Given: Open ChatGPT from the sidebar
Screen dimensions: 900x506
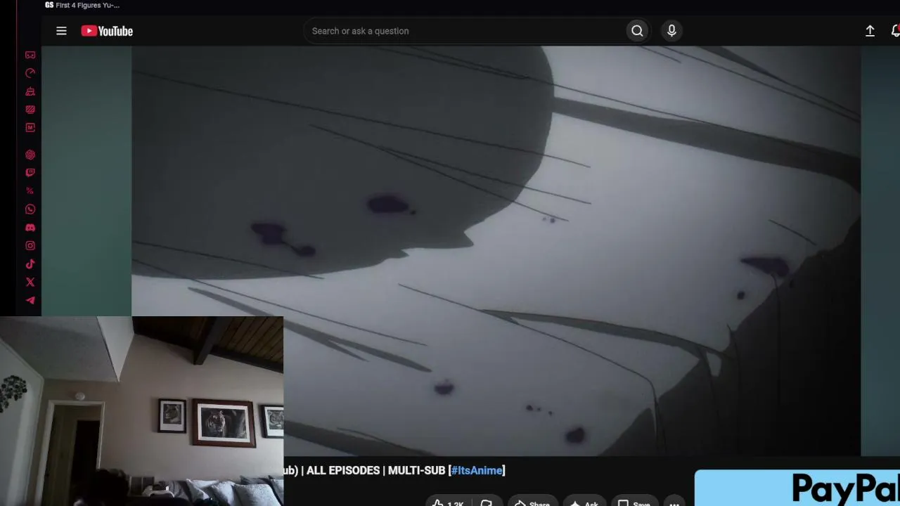Looking at the screenshot, I should tap(30, 155).
